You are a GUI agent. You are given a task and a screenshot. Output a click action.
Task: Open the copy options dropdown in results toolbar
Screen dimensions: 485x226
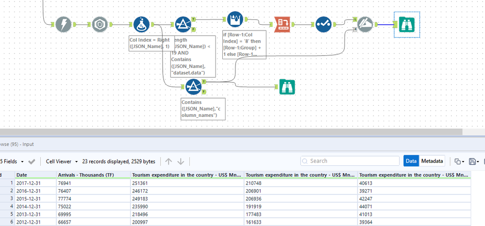tap(458, 161)
